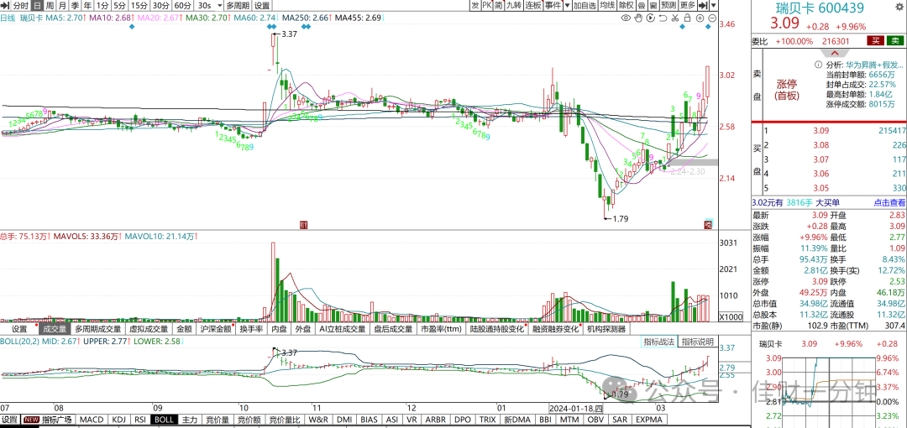Viewport: 907px width, 428px height.
Task: Switch to 简 simple mode
Action: point(497,5)
